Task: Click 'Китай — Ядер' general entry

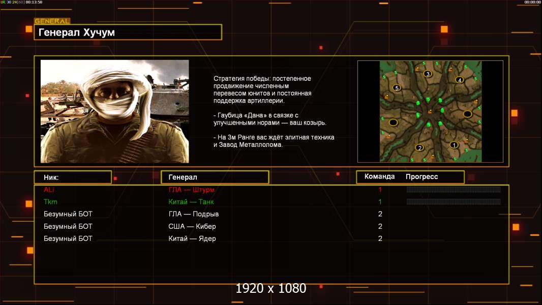Action: pyautogui.click(x=192, y=238)
